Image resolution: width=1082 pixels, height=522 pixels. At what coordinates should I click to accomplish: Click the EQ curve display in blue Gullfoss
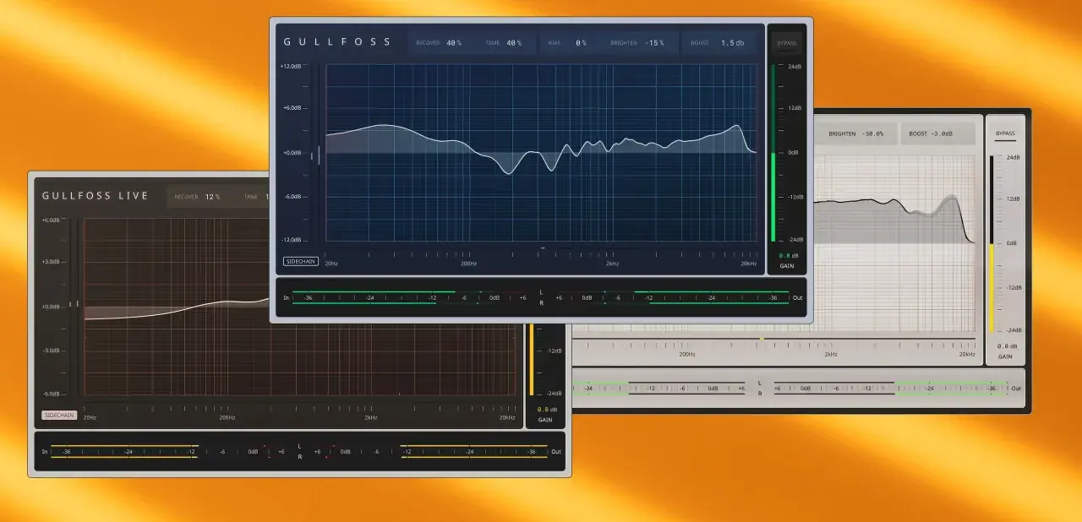542,154
